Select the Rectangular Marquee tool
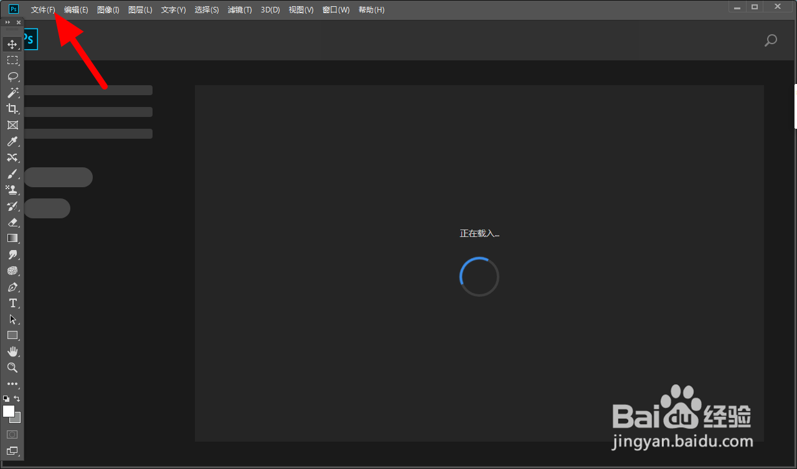The height and width of the screenshot is (469, 797). [x=12, y=60]
